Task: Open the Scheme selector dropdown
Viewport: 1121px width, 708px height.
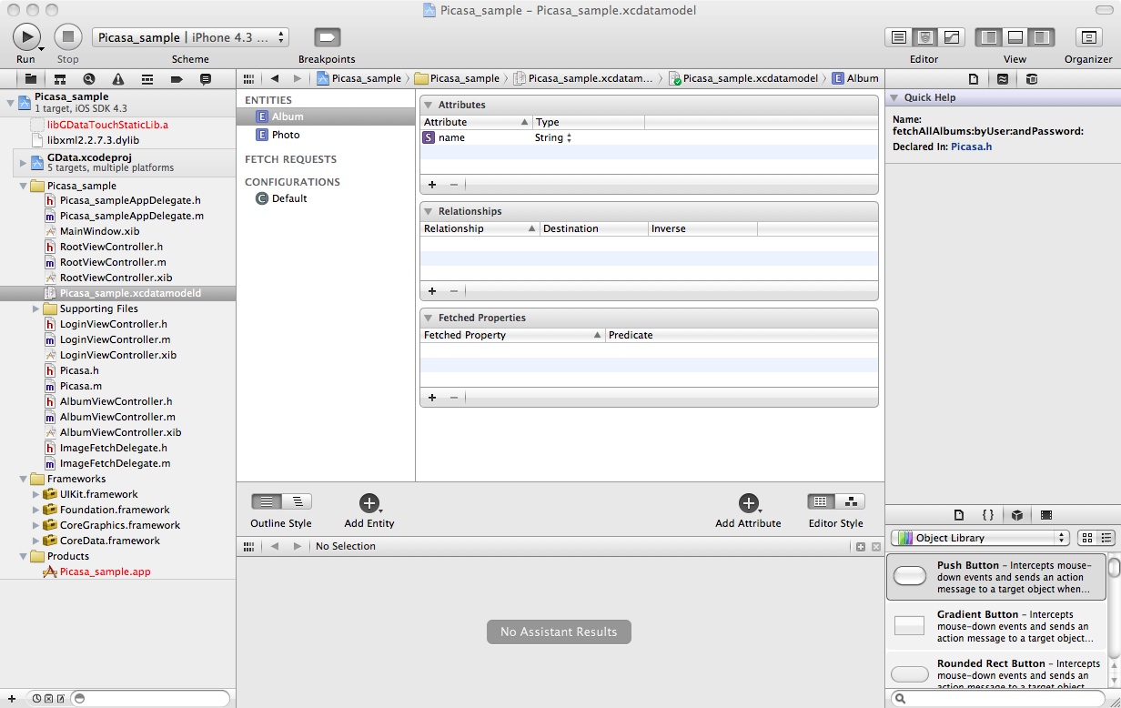Action: coord(190,37)
